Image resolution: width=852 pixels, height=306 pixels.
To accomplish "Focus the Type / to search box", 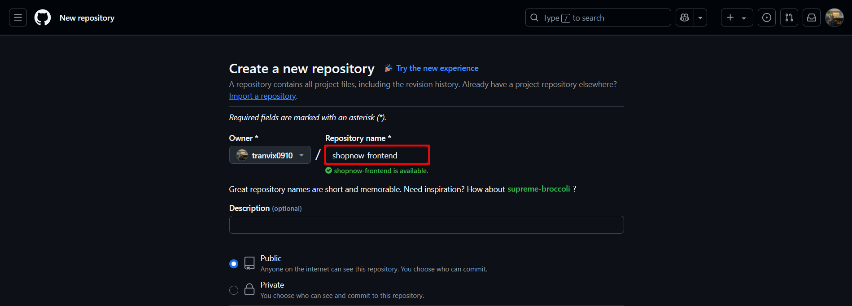I will [x=598, y=17].
